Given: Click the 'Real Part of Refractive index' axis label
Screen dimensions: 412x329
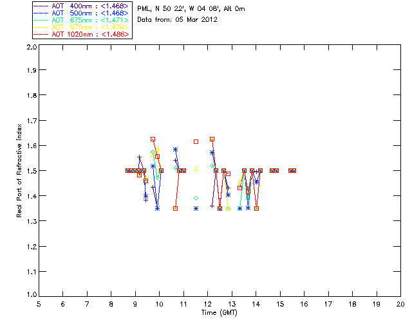Looking at the screenshot, I should click(x=19, y=170).
